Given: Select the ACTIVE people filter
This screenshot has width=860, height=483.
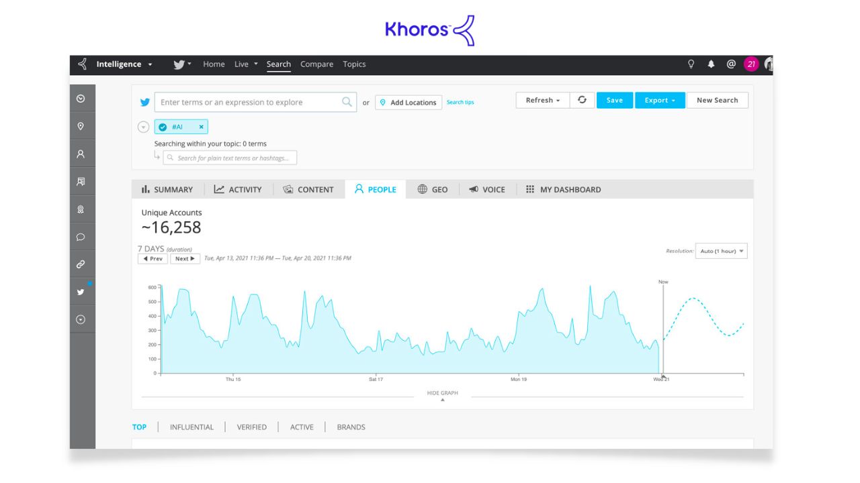Looking at the screenshot, I should click(x=302, y=427).
